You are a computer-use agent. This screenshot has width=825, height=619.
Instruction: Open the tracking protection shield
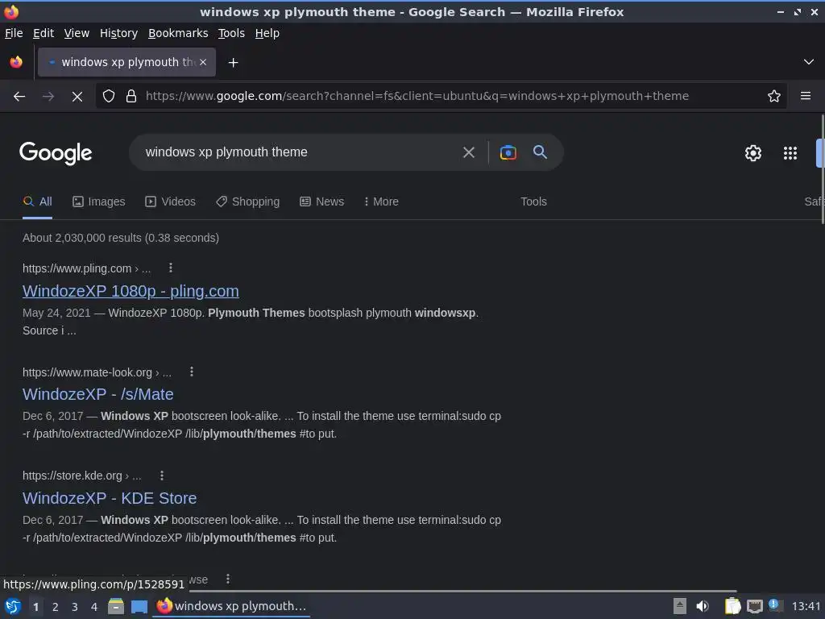(109, 97)
